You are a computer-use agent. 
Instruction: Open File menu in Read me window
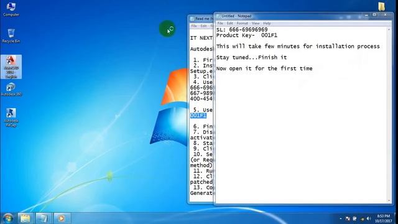point(194,26)
